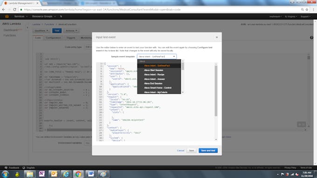Close the Input test event dialog

coord(217,37)
